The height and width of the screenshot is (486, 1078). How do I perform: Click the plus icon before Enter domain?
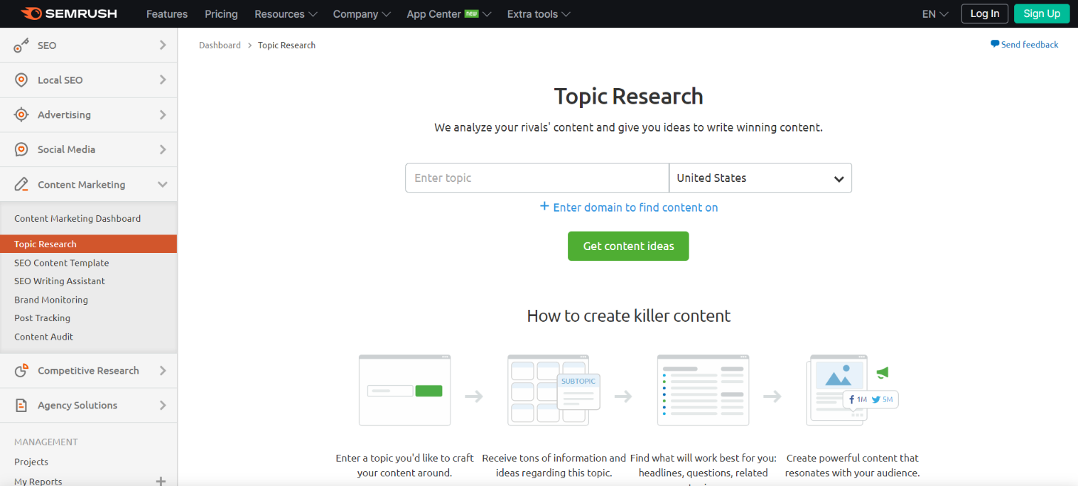(x=545, y=206)
